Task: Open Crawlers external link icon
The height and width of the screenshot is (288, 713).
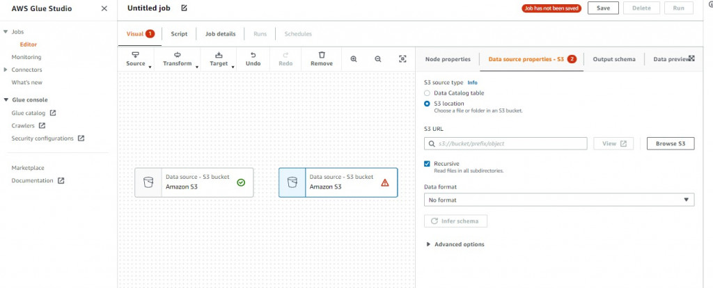Action: tap(42, 126)
